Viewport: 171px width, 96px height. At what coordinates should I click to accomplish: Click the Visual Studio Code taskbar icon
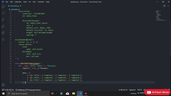(80, 94)
